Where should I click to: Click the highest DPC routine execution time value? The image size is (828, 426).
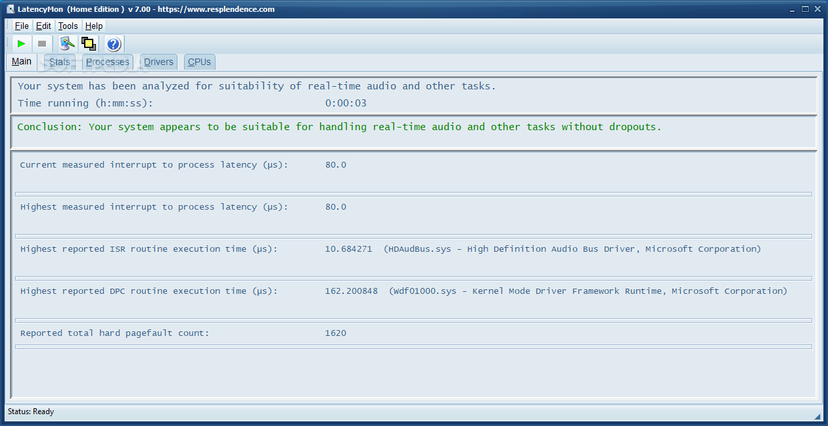tap(351, 291)
